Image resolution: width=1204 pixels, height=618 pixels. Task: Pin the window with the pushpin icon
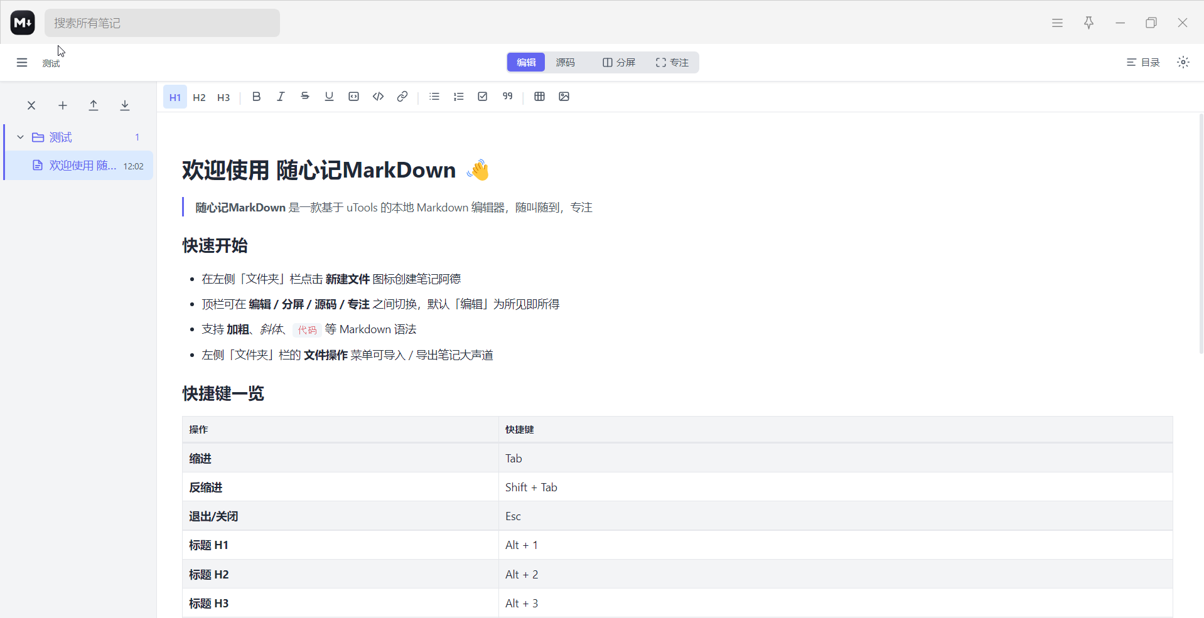[x=1088, y=23]
